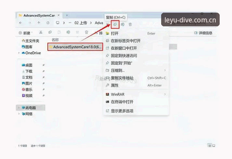Click the Delete trash icon in context menu bar

pos(130,24)
